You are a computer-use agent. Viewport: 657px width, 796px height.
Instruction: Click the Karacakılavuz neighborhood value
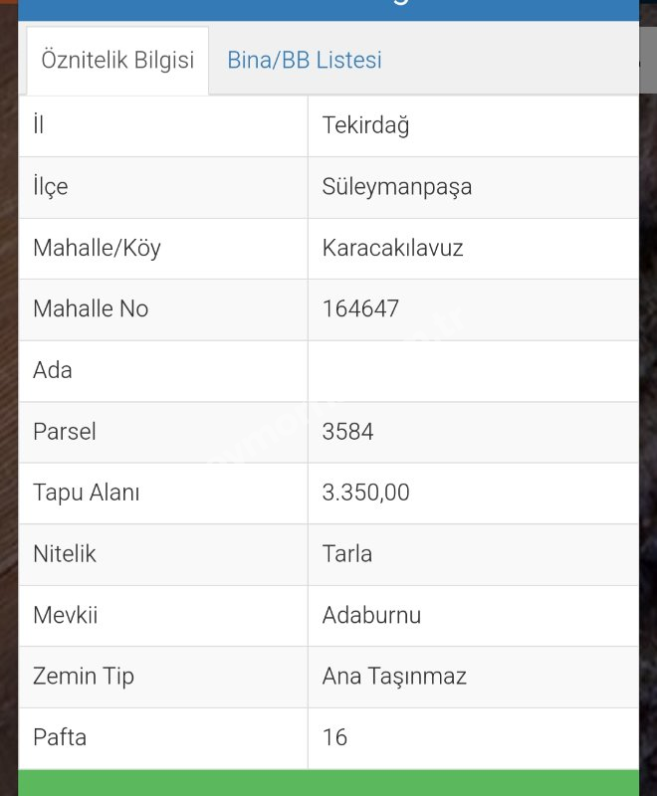[x=392, y=248]
